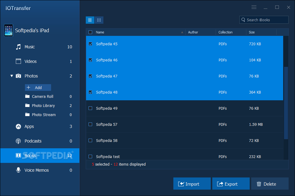Click the Music note icon
This screenshot has height=196, width=295.
18,47
